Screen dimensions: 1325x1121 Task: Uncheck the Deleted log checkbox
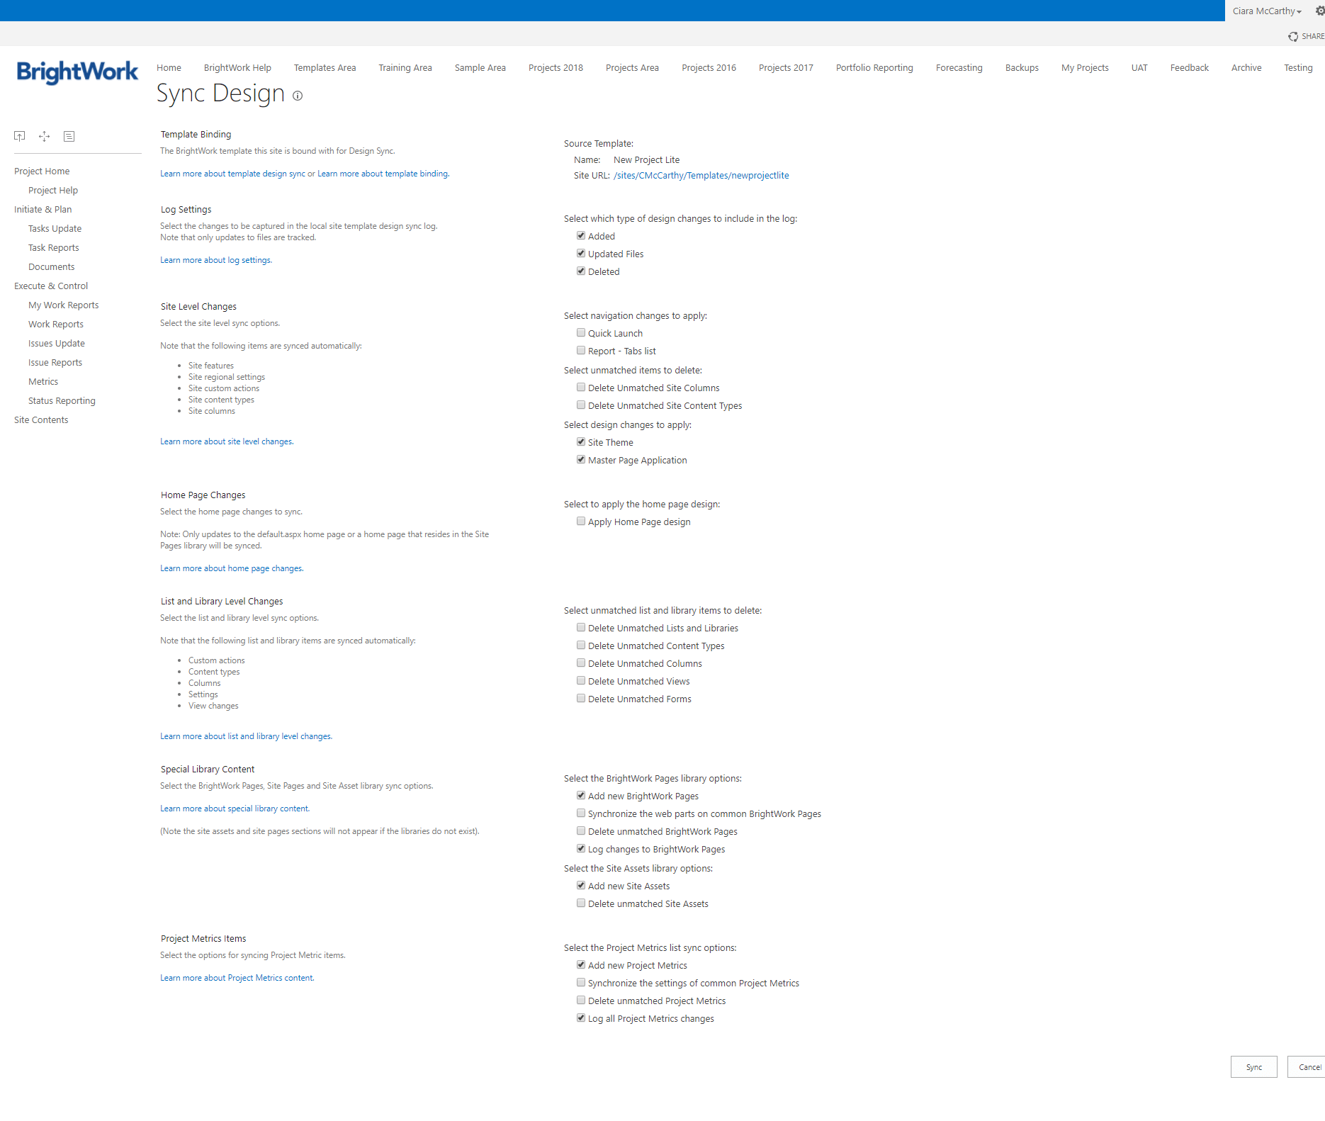coord(581,271)
